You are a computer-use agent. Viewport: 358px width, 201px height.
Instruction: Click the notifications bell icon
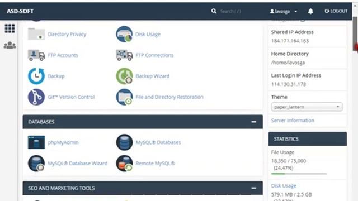click(x=310, y=11)
